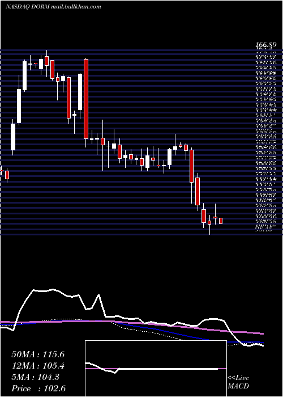This screenshot has height=397, width=283.
Task: Click inside the MACD inset chart box
Action: (156, 369)
